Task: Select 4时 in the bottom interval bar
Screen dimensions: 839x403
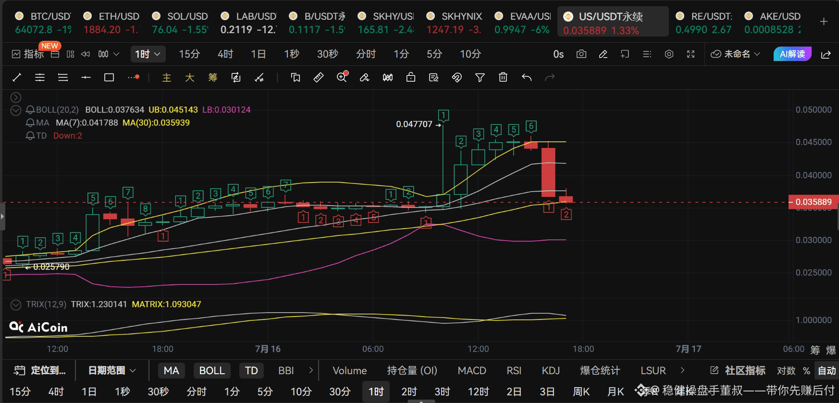Action: point(56,391)
